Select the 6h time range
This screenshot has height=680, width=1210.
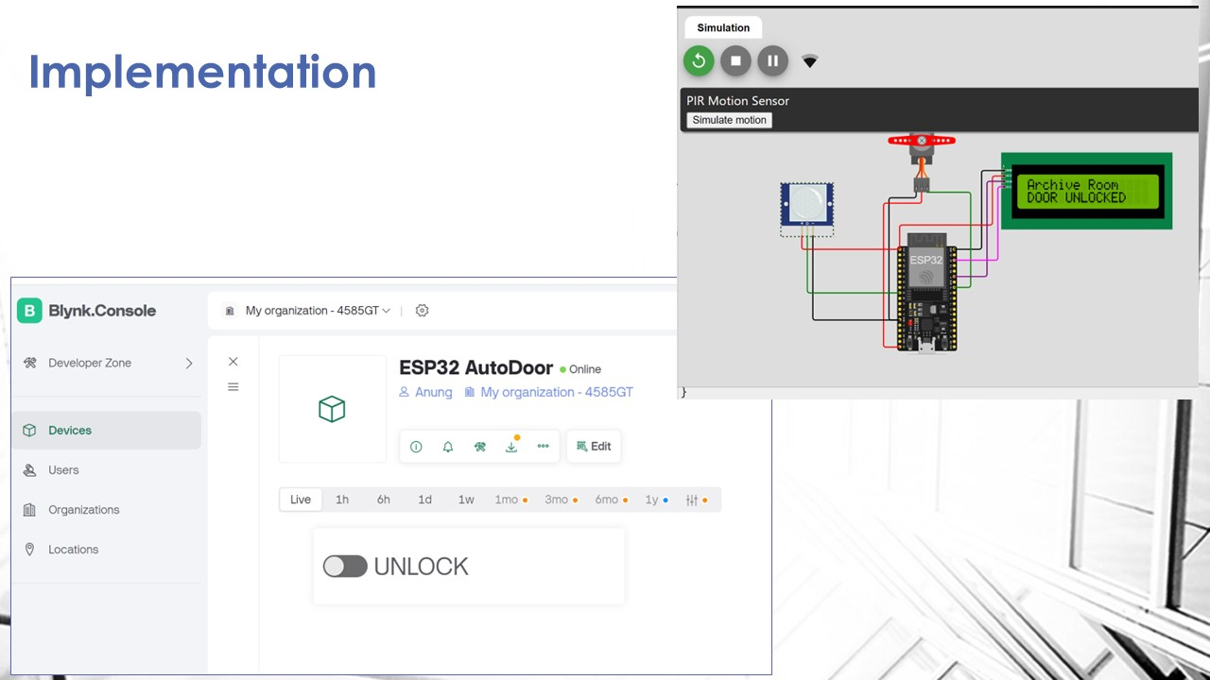point(384,500)
